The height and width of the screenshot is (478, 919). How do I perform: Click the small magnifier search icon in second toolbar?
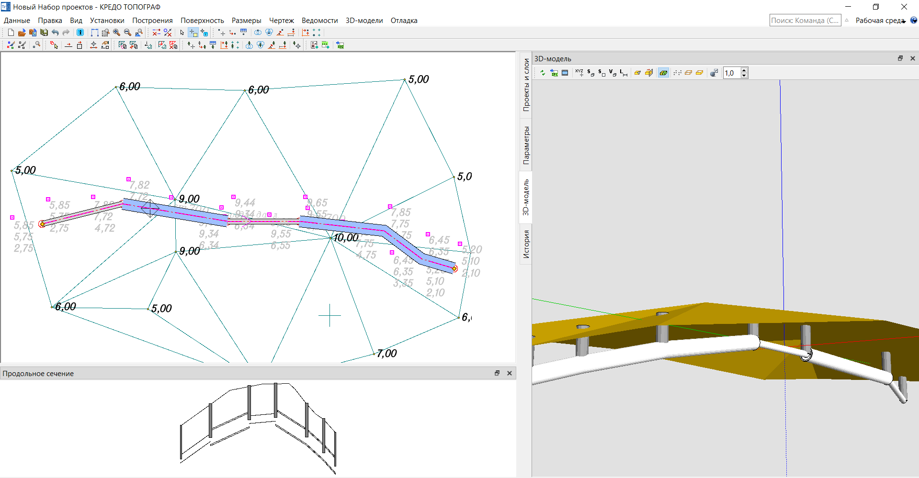(36, 45)
